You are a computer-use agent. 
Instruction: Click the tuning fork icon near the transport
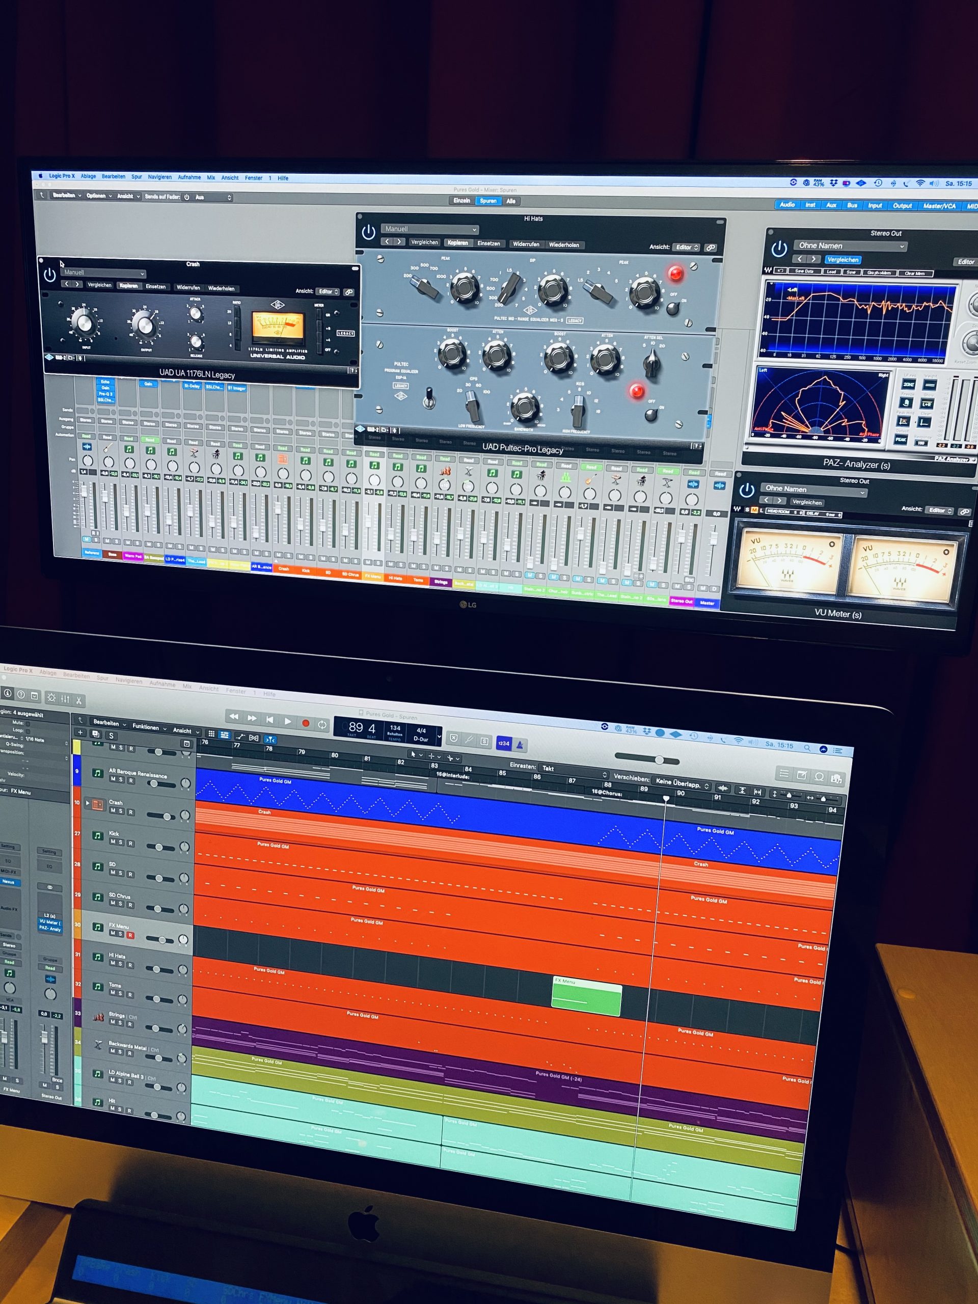click(469, 740)
